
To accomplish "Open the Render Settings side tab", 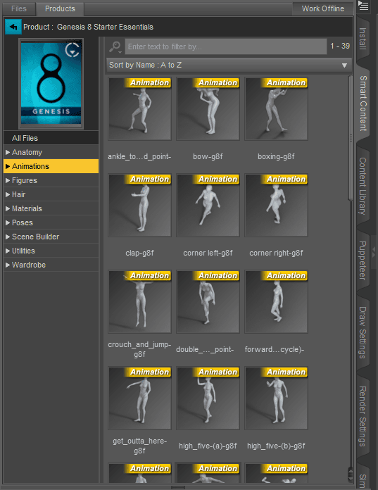I will point(363,416).
